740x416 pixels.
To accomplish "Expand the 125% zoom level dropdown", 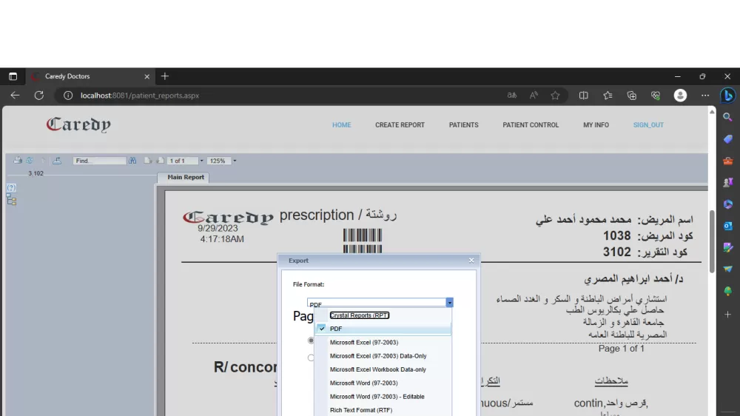I will pyautogui.click(x=235, y=161).
